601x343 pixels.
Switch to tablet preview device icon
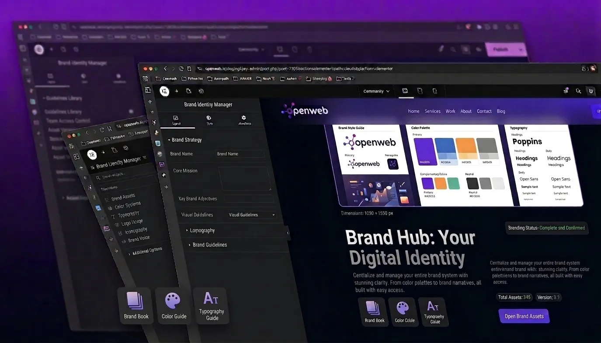(x=420, y=91)
